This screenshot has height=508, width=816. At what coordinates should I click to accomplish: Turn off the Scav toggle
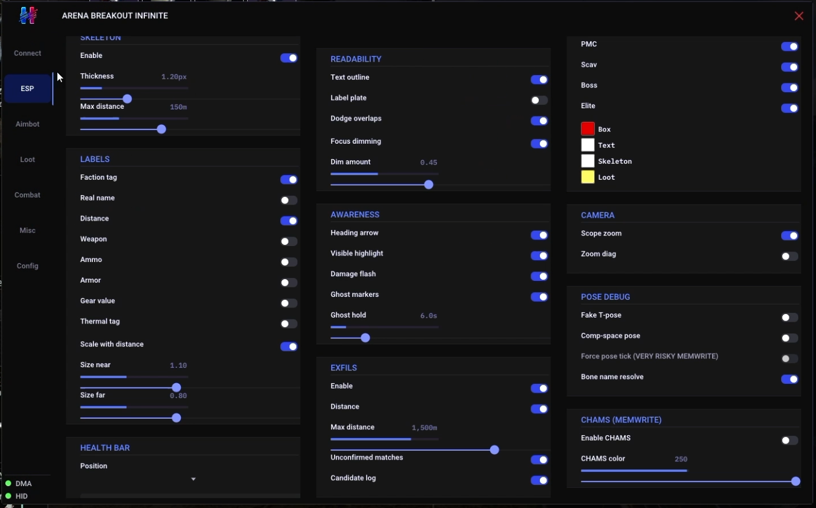789,67
